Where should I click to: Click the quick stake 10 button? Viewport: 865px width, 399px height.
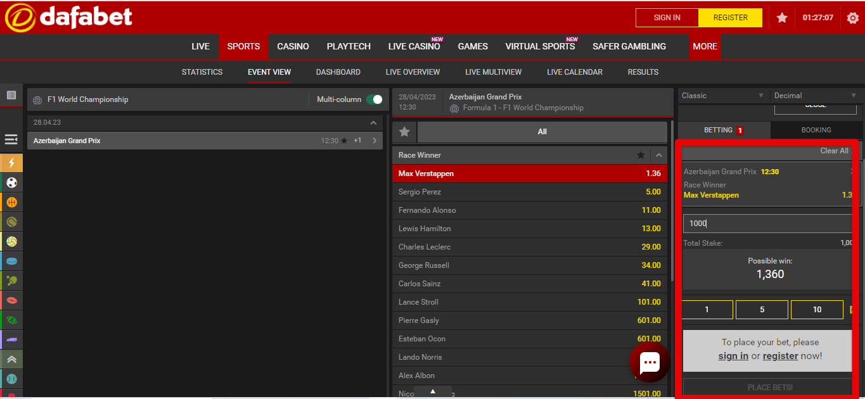point(817,310)
